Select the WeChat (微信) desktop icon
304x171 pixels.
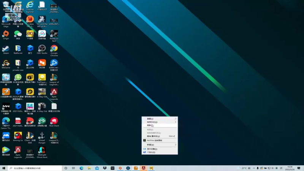18,35
